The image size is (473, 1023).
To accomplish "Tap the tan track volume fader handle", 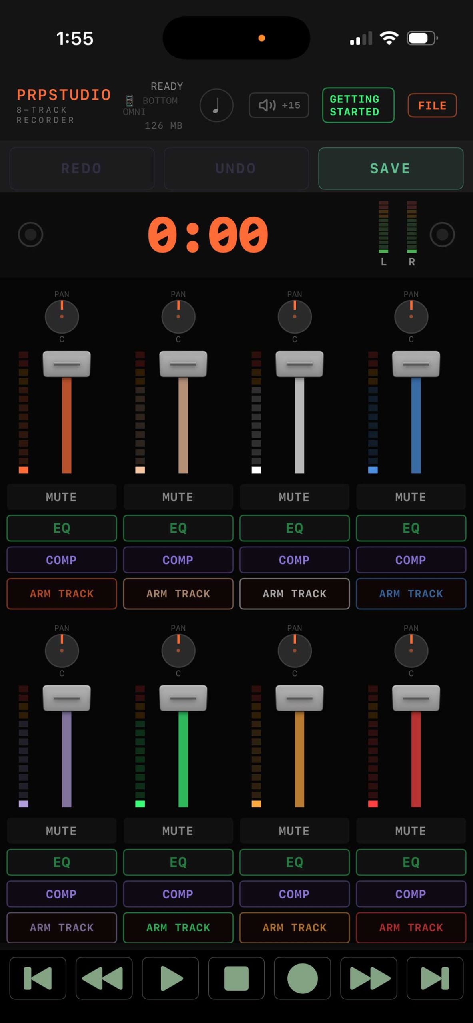I will (x=183, y=364).
